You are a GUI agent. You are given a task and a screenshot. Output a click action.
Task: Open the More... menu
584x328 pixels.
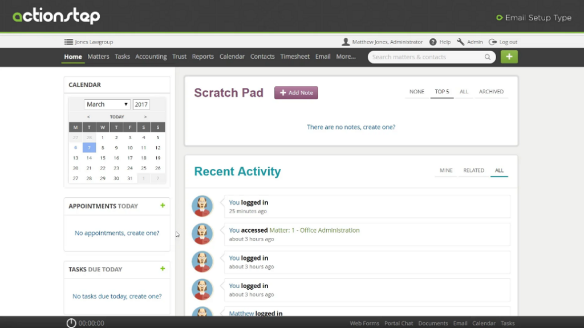click(346, 56)
